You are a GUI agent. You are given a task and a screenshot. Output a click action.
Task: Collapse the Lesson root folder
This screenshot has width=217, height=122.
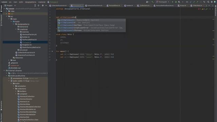point(4,8)
